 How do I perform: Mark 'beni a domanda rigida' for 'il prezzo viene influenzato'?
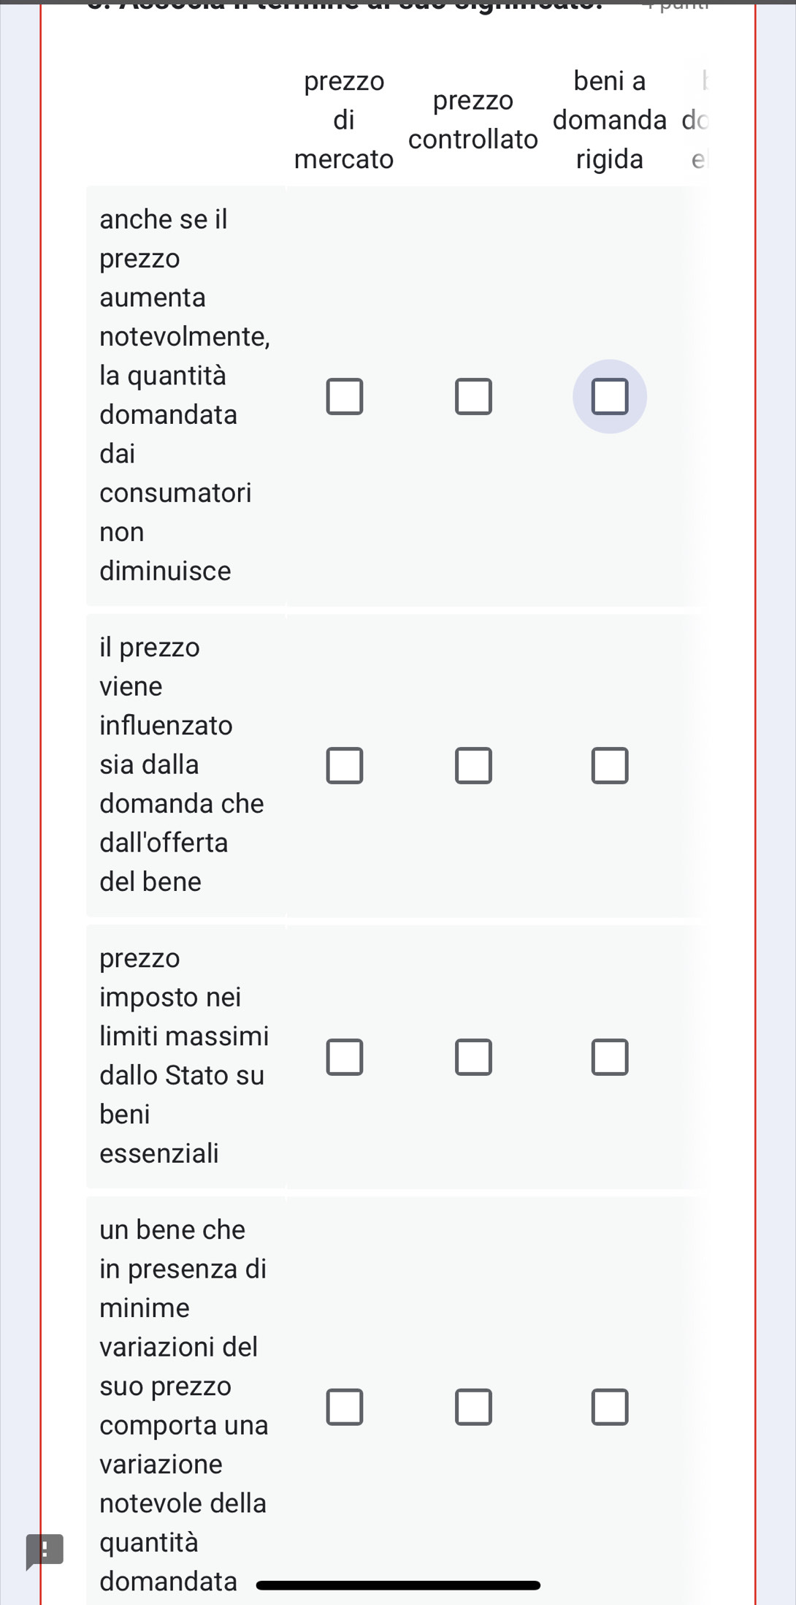[610, 765]
